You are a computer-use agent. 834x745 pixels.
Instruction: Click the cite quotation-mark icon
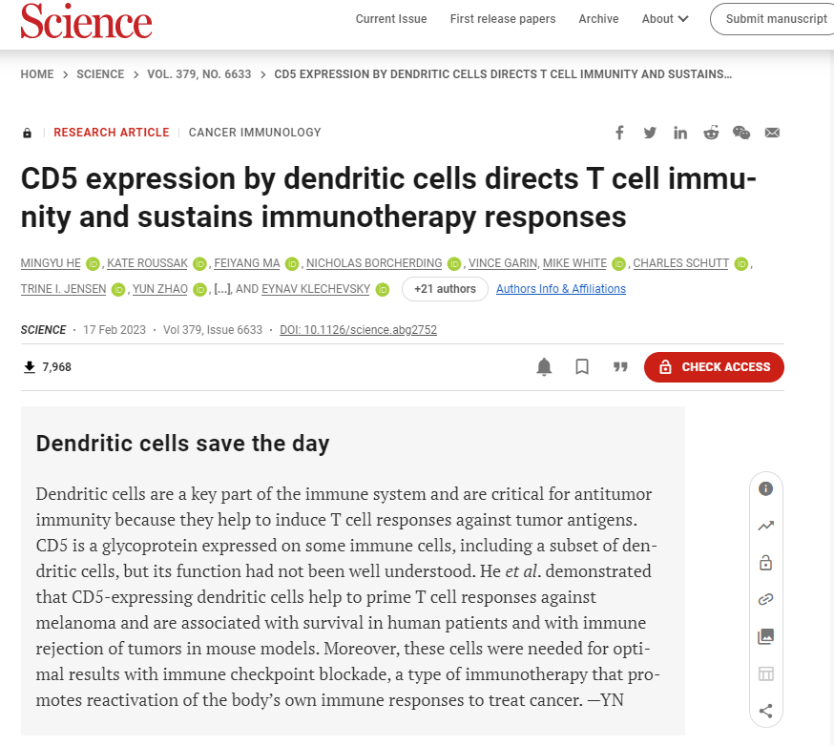(620, 367)
